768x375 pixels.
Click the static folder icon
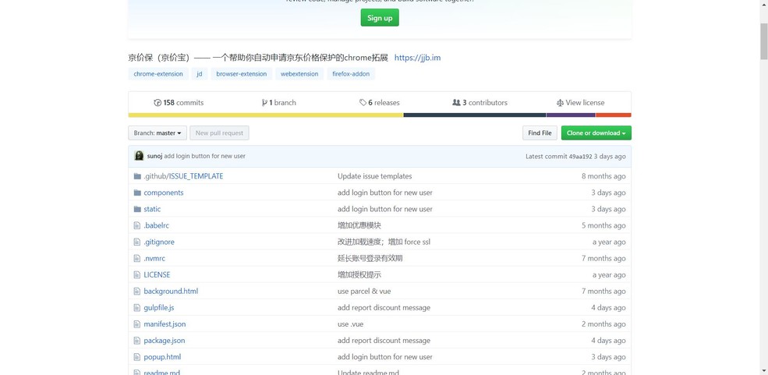coord(137,209)
